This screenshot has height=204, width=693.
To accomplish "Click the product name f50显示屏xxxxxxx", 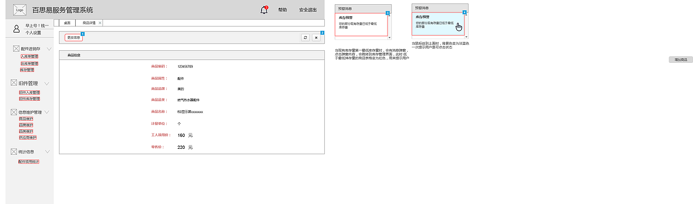I will pyautogui.click(x=190, y=111).
